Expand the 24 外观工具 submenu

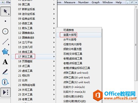coord(33,90)
